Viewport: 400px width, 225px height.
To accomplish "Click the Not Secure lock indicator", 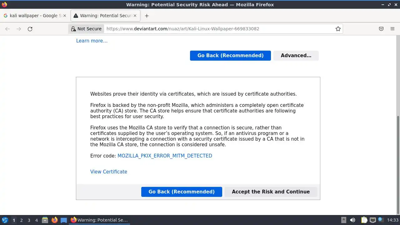I will pyautogui.click(x=87, y=29).
